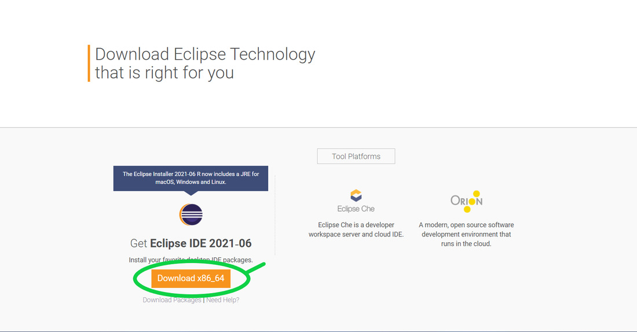This screenshot has width=637, height=332.
Task: Click the green annotation circle's tail stroke
Action: coord(255,269)
